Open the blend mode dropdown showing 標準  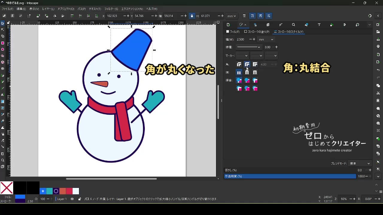[360, 164]
